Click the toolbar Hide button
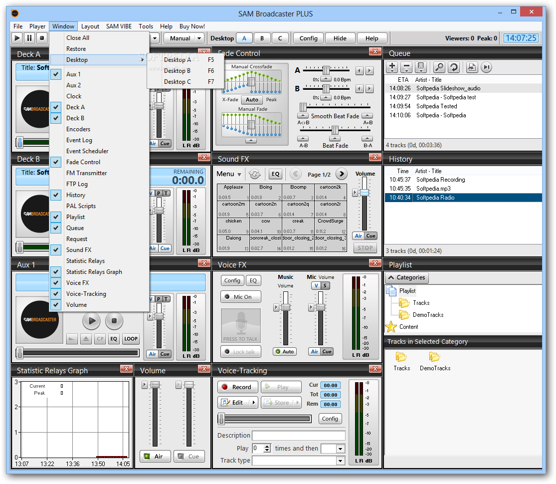Viewport: 556px width, 484px height. tap(340, 38)
